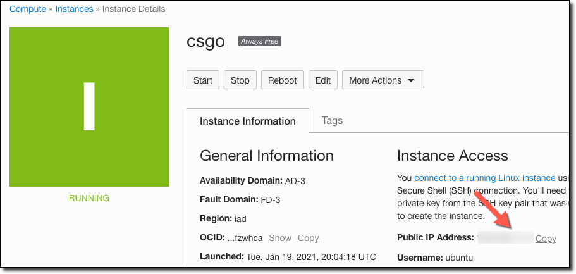
Task: Select the Instance Information tab
Action: [x=247, y=121]
